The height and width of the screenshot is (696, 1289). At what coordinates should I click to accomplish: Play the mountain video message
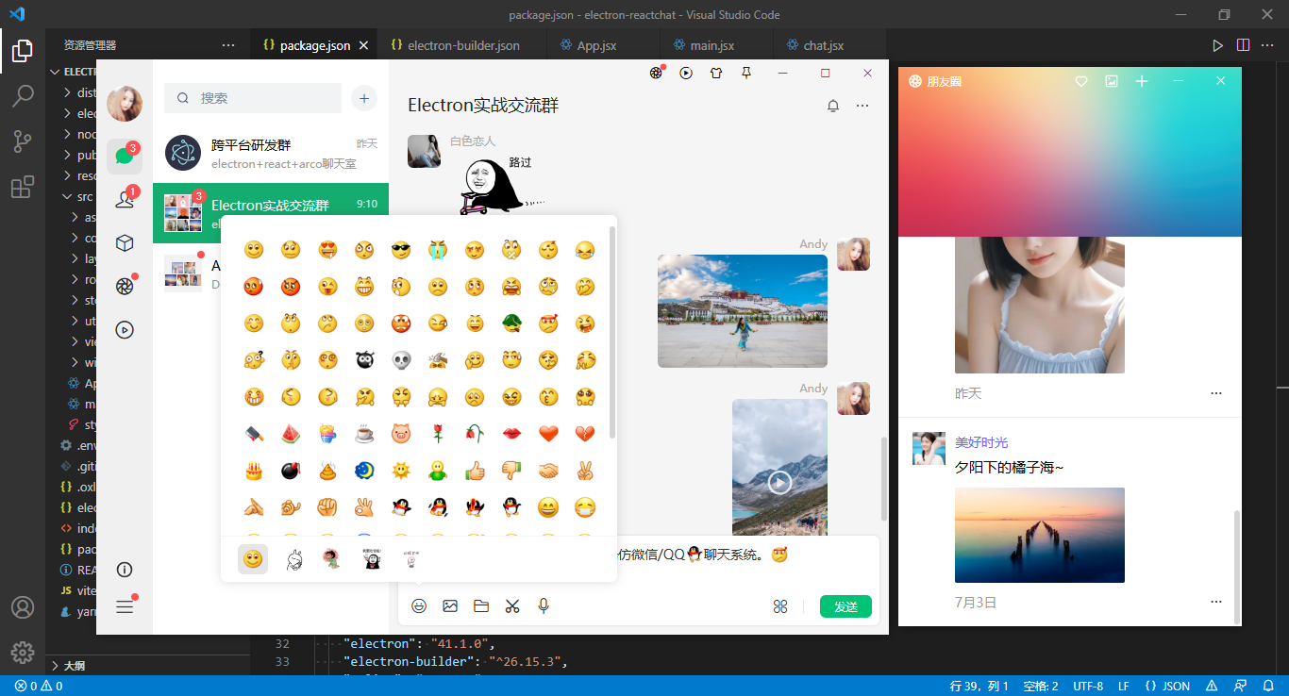tap(779, 482)
